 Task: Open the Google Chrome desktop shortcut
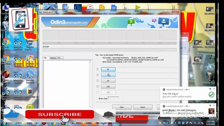pos(6,44)
